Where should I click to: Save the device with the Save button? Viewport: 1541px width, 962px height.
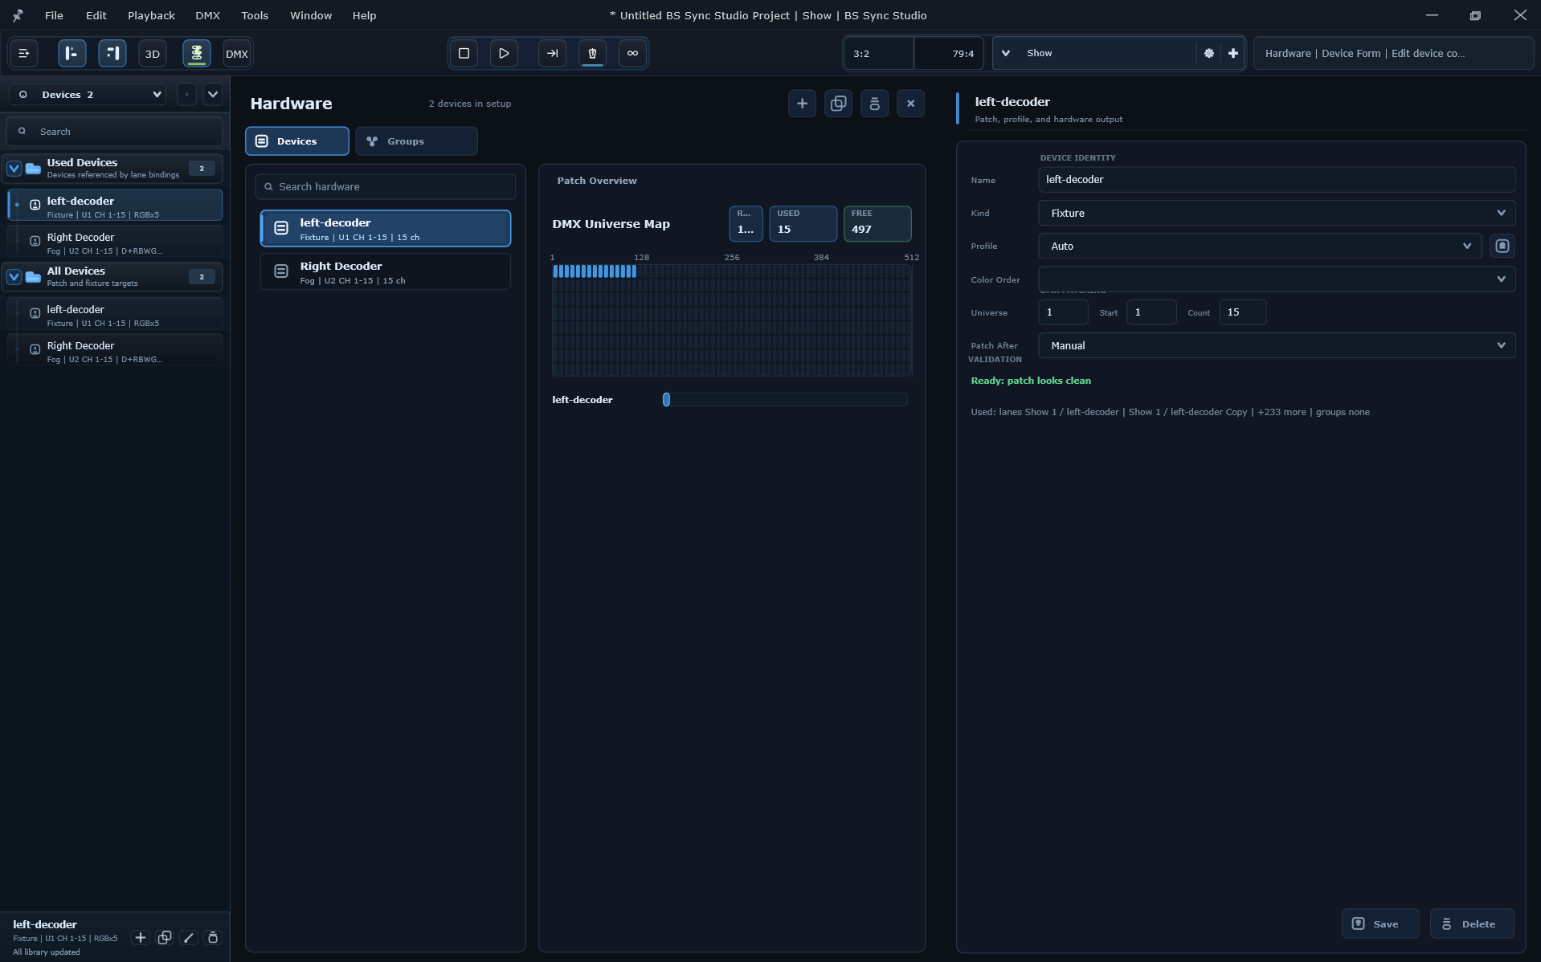[1380, 924]
